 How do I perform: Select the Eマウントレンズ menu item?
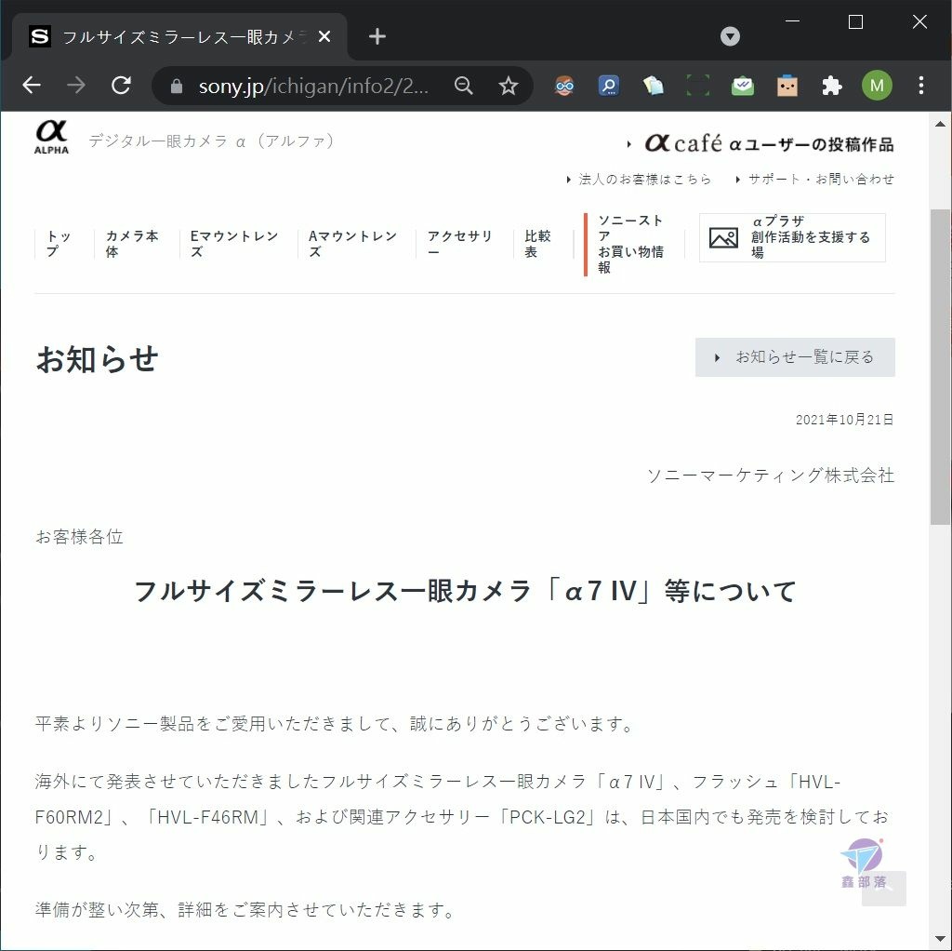pos(233,244)
